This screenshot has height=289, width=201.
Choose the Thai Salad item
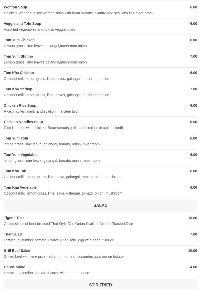(13, 234)
